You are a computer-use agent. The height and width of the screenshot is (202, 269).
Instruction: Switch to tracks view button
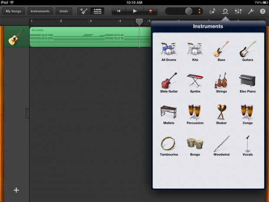click(x=97, y=11)
